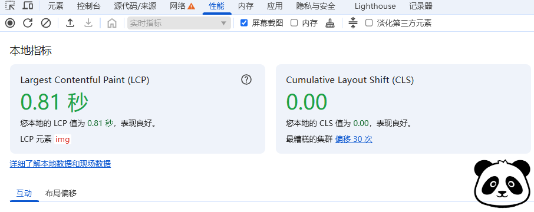
Task: Open the 源代码/来源 tab
Action: coord(135,6)
